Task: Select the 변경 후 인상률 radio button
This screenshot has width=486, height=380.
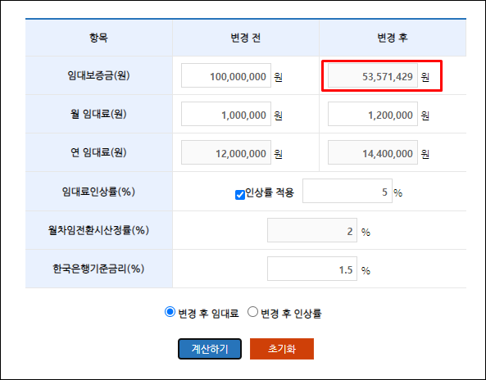Action: click(252, 311)
